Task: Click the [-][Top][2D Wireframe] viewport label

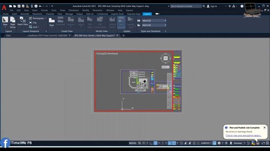Action: (x=107, y=54)
